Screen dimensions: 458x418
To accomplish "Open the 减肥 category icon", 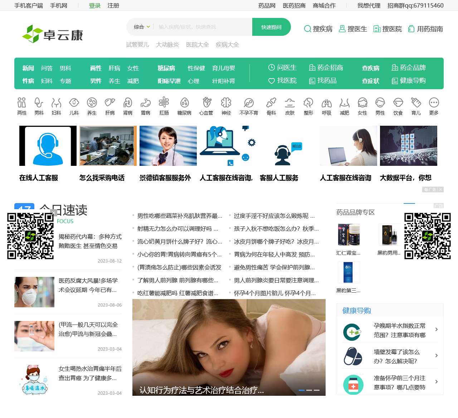I will tap(344, 103).
